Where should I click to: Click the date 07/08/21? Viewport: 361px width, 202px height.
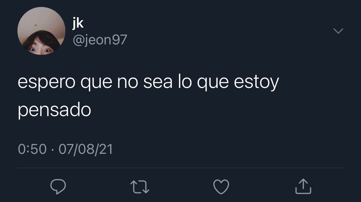[86, 149]
